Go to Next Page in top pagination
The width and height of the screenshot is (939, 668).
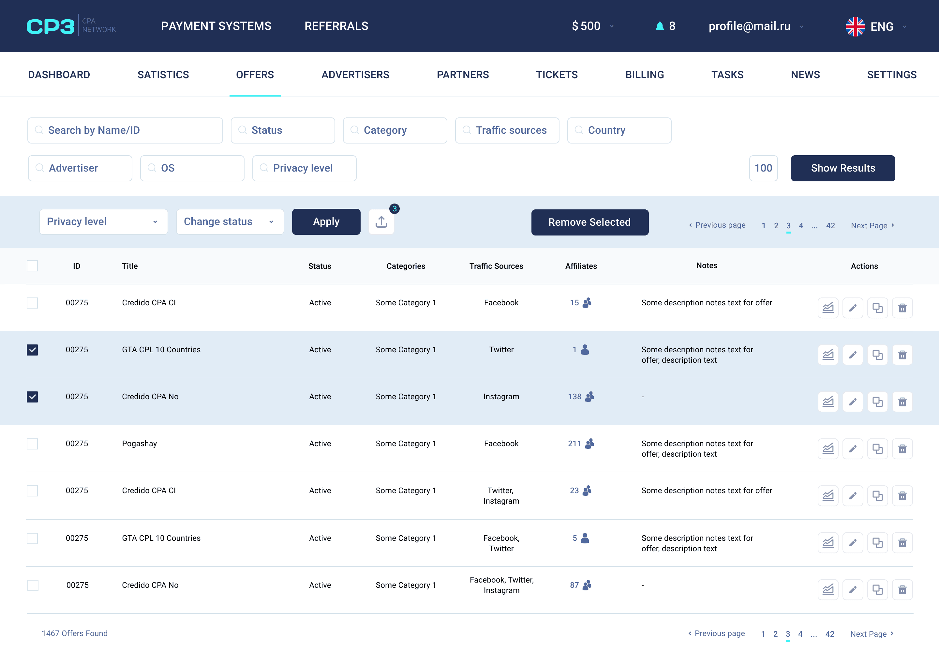872,225
